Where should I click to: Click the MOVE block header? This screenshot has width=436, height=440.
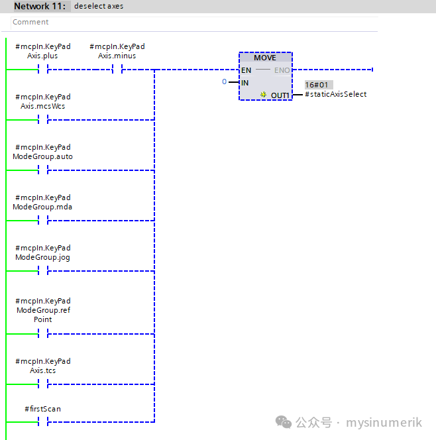click(265, 58)
